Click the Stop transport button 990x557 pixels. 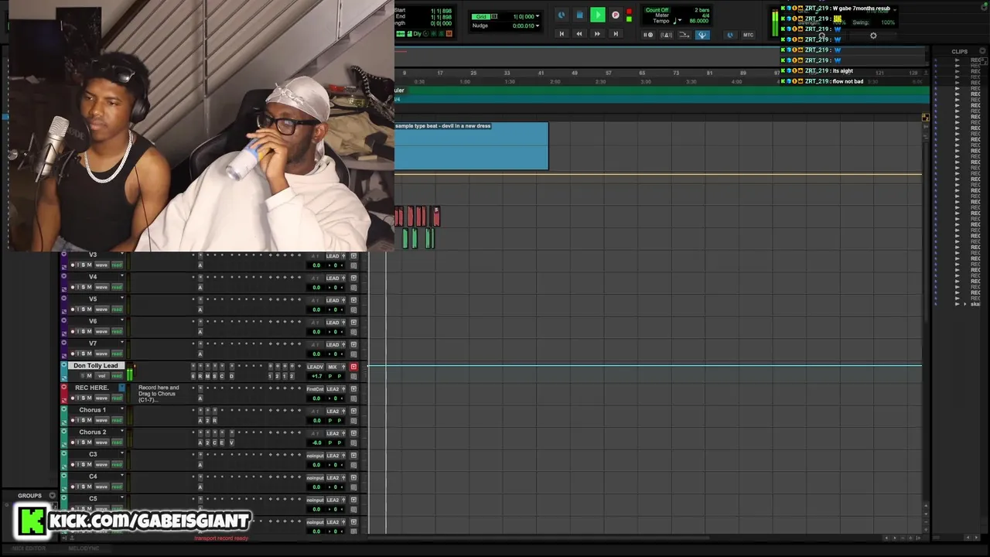579,15
